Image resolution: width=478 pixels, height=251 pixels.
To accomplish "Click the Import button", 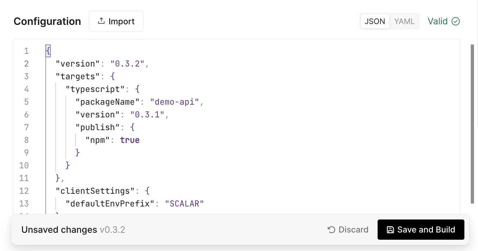I will click(x=116, y=21).
